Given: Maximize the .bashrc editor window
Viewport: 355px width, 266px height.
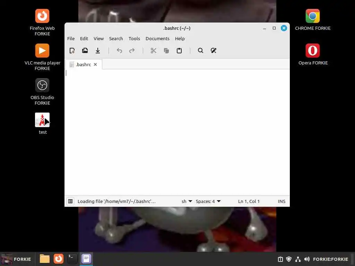Looking at the screenshot, I should click(274, 28).
